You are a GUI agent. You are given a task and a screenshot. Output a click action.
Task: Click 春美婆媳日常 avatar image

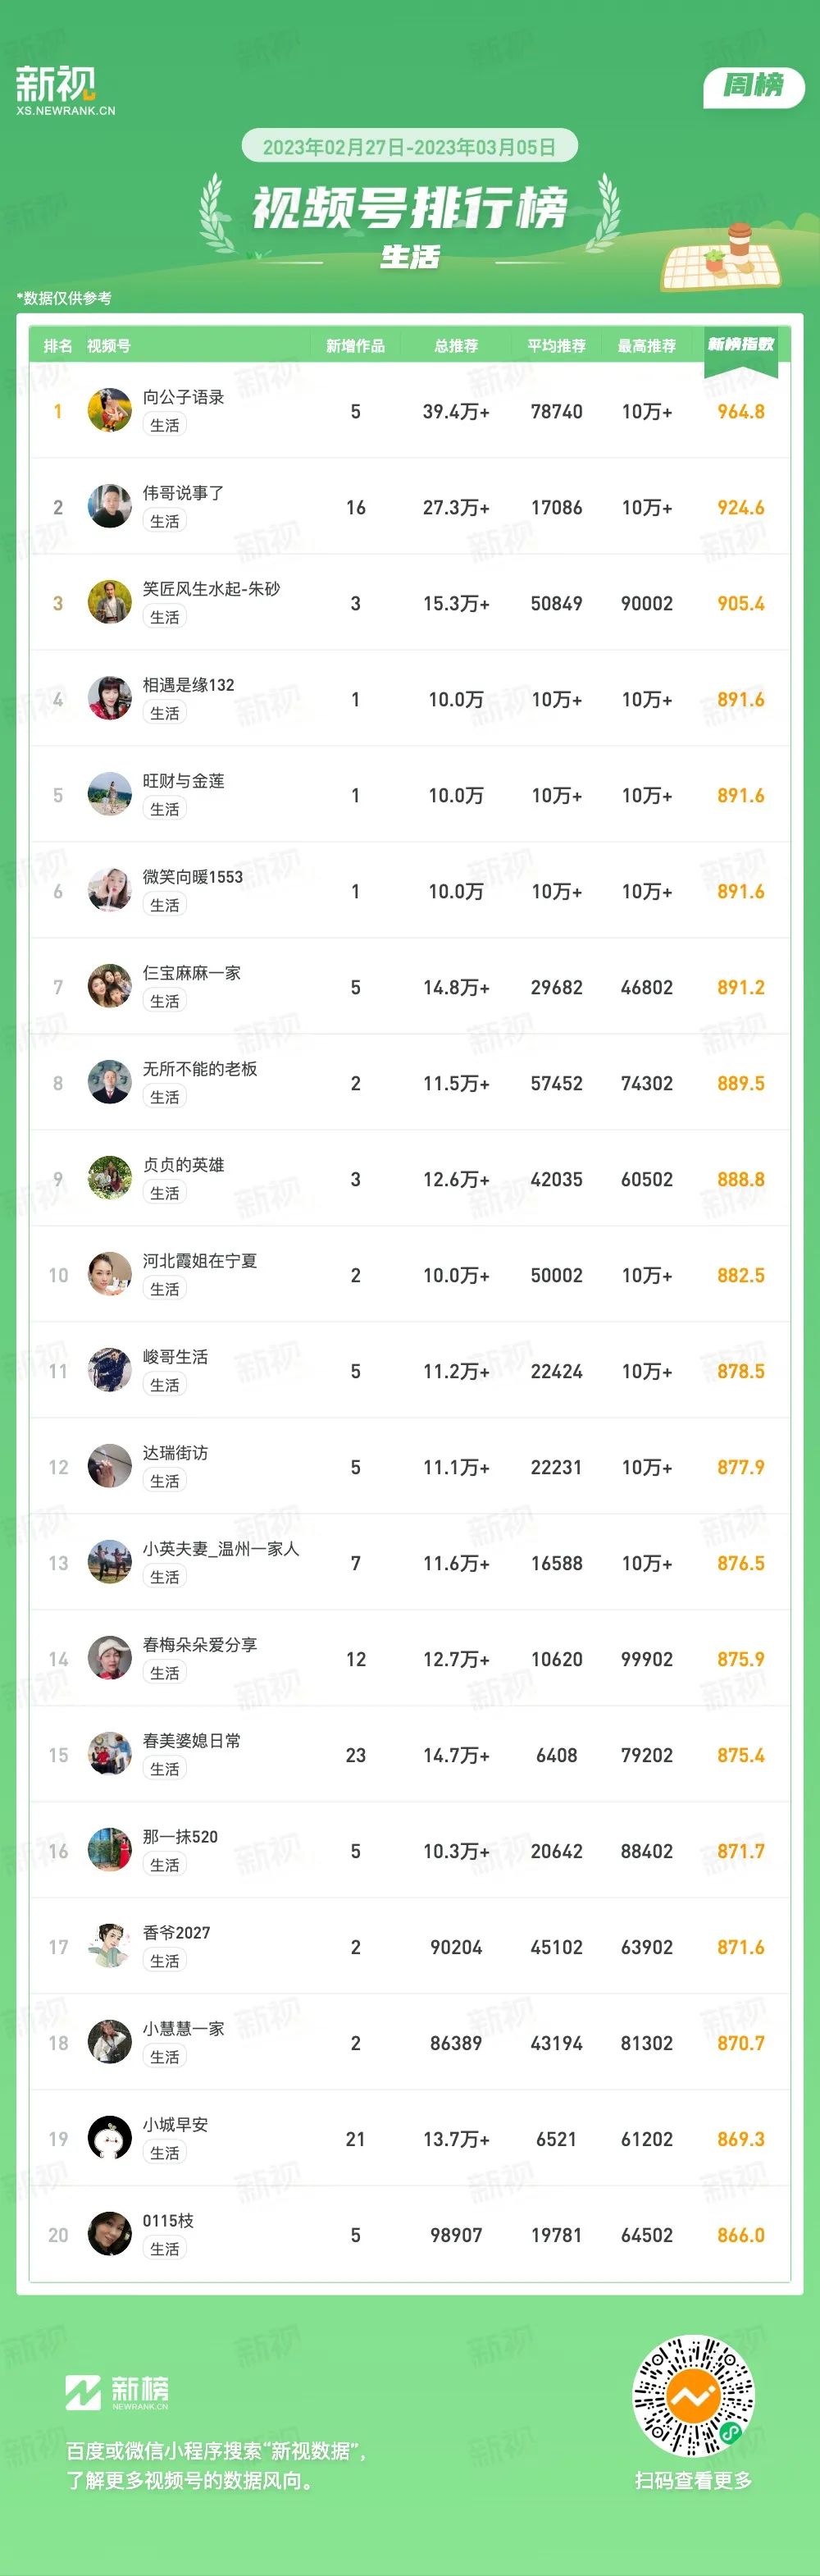coord(110,1754)
